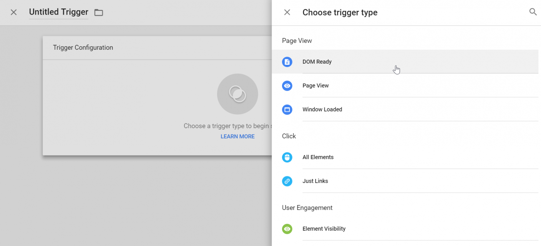Viewport: 541px width, 246px height.
Task: Click the folder icon beside Untitled Trigger
Action: [98, 12]
